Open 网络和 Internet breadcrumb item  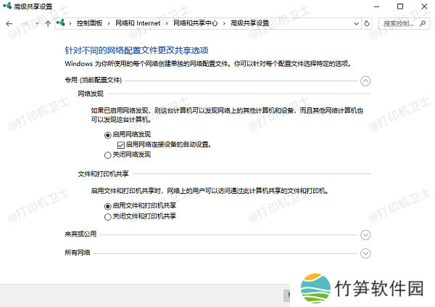point(138,23)
